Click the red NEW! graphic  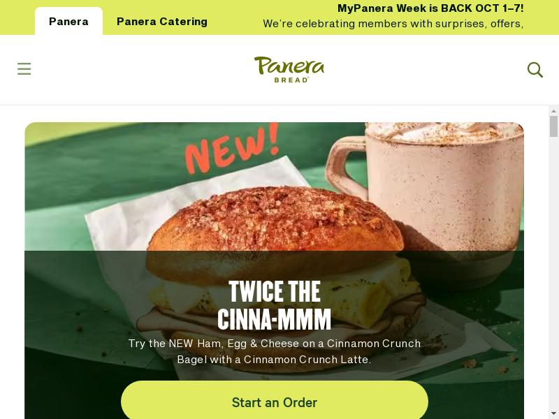[x=232, y=148]
